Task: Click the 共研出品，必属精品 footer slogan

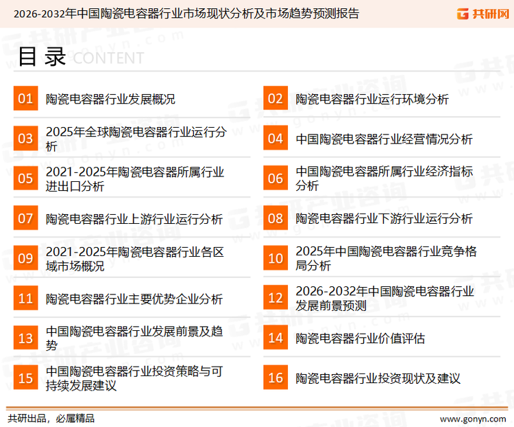Action: pos(51,419)
